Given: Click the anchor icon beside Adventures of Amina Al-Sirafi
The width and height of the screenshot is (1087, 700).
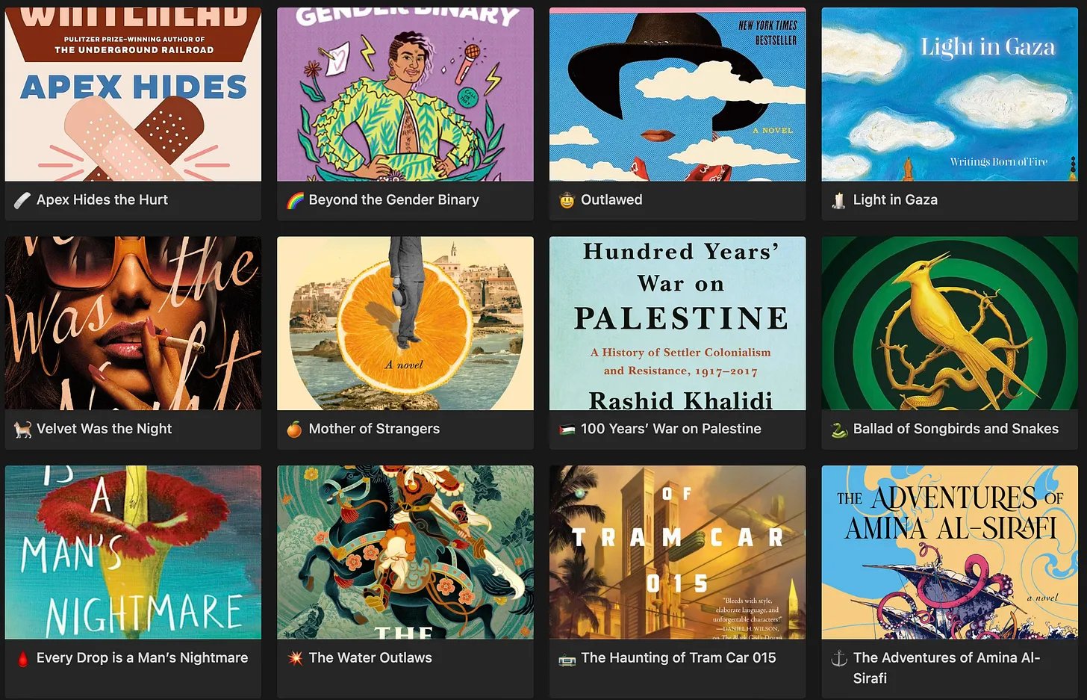Looking at the screenshot, I should (839, 658).
